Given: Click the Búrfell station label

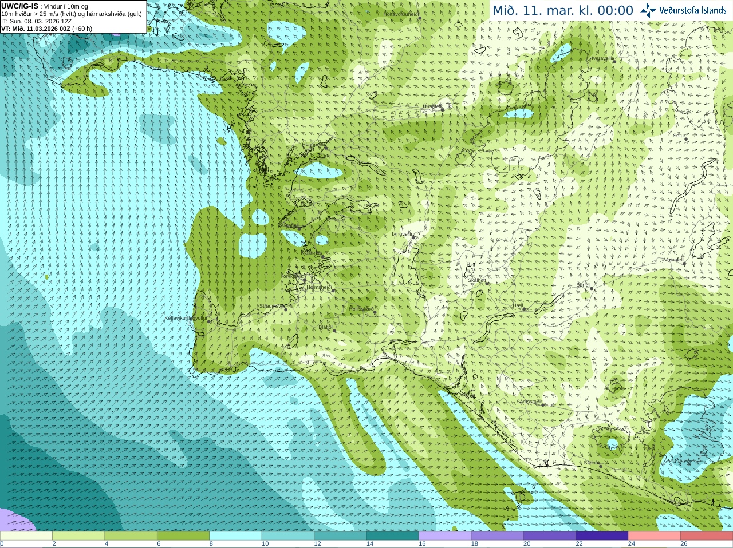Looking at the screenshot, I should pos(583,284).
